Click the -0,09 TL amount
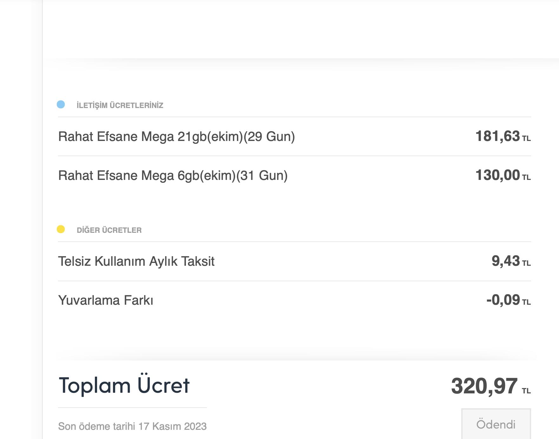The width and height of the screenshot is (559, 439). (x=509, y=300)
